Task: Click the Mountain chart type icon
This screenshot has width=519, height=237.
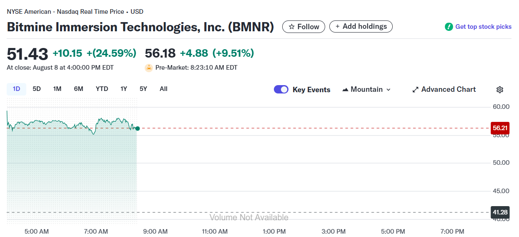Action: coord(345,90)
